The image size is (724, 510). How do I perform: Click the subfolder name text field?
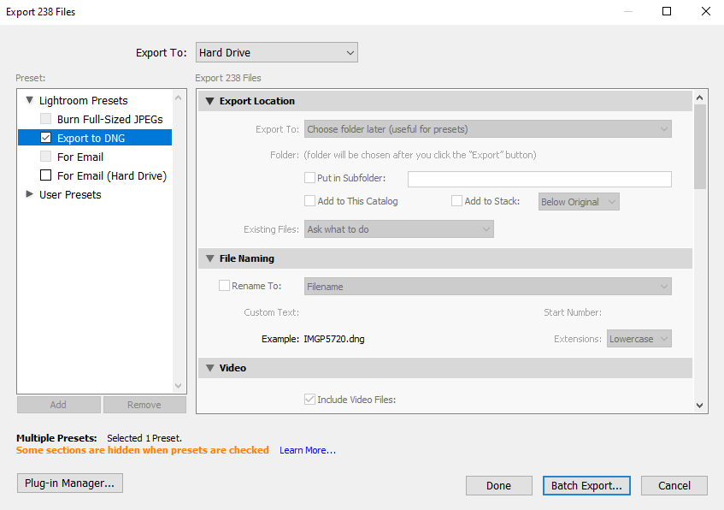pyautogui.click(x=539, y=179)
